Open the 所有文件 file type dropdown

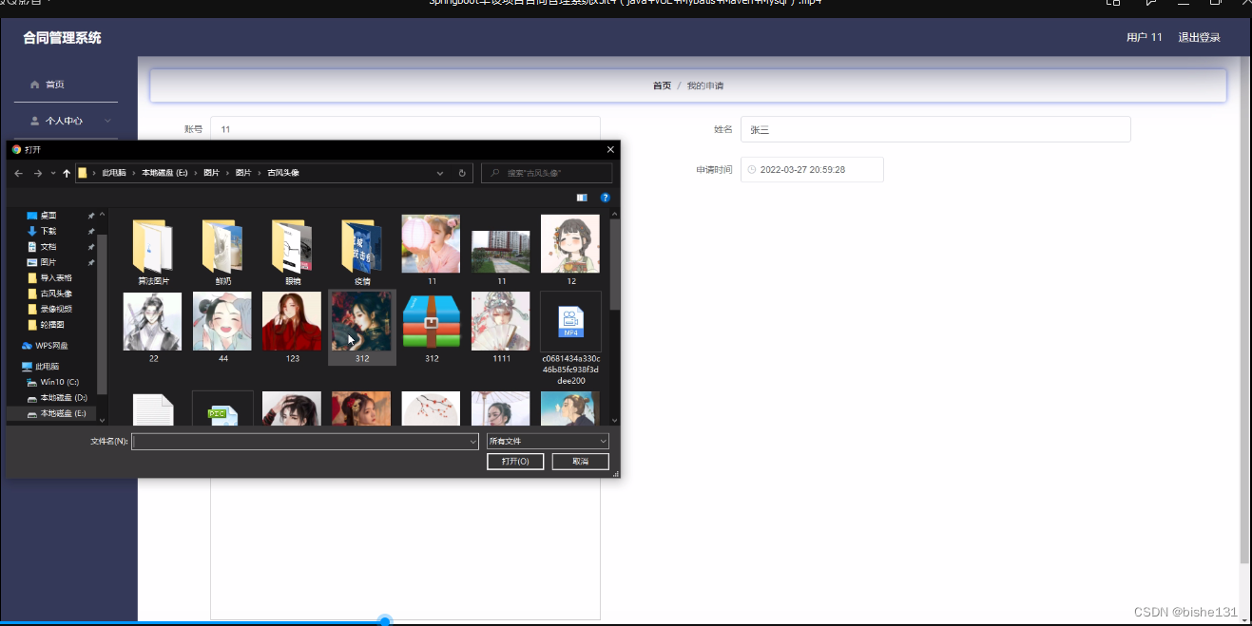[602, 441]
